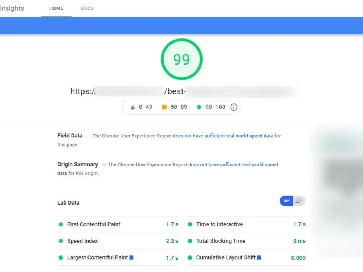Click the Cumulative Layout Shift green status dot
Image resolution: width=363 pixels, height=272 pixels.
pos(190,257)
